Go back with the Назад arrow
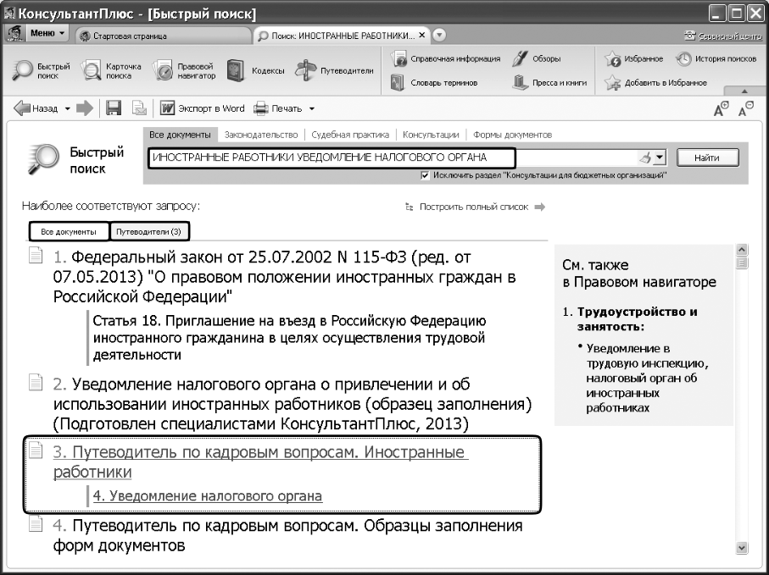 coord(36,108)
